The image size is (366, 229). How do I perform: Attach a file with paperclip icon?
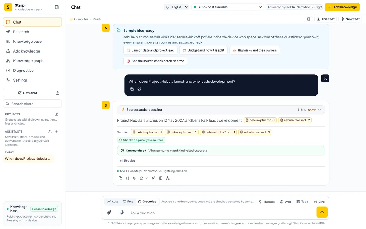click(x=109, y=212)
